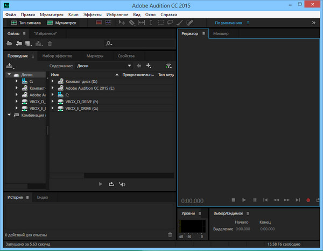Viewport: 323px width, 251px height.
Task: Expand the VBOX_D_DRIVE (F:) entry in list
Action: [53, 102]
